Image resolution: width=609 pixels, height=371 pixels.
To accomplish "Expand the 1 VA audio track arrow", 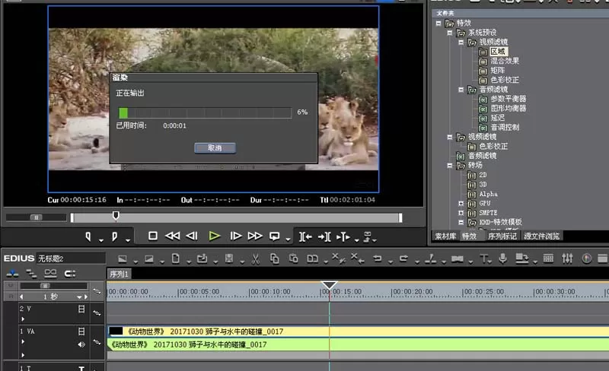I will coord(23,355).
